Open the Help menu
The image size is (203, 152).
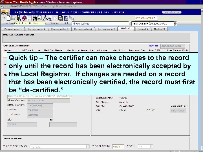(67, 23)
